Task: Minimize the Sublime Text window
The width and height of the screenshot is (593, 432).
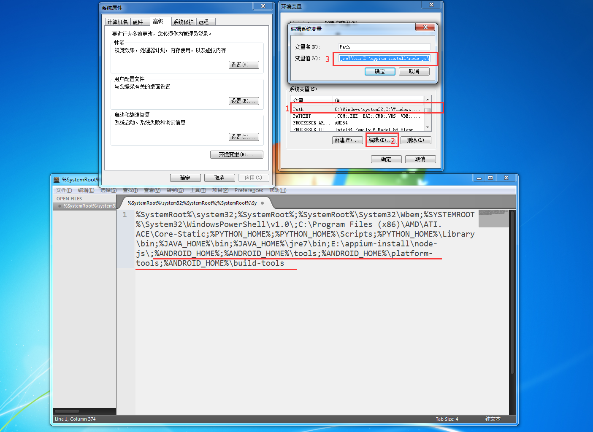Action: (479, 178)
